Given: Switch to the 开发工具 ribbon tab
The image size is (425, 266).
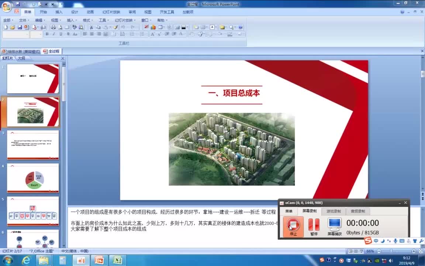Looking at the screenshot, I should point(167,12).
